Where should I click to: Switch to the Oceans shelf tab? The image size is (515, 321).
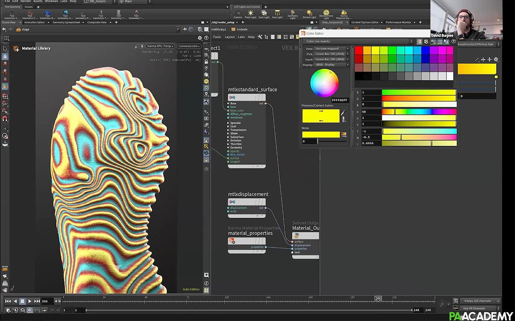[x=28, y=6]
